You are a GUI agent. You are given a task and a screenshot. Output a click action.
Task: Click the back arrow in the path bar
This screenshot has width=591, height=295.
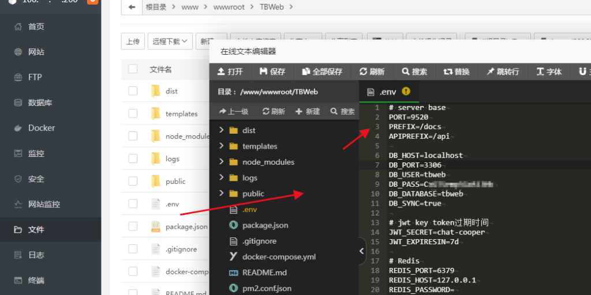tap(132, 7)
